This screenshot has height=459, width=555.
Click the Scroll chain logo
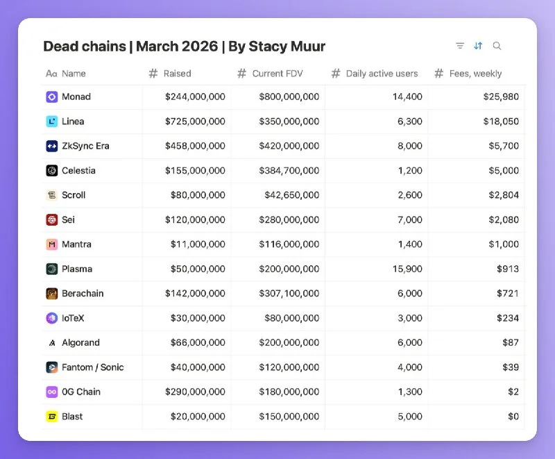tap(52, 195)
